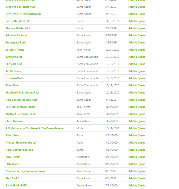The image size is (179, 189).
Task: Open 112,500 Coins item
Action: tap(14, 64)
